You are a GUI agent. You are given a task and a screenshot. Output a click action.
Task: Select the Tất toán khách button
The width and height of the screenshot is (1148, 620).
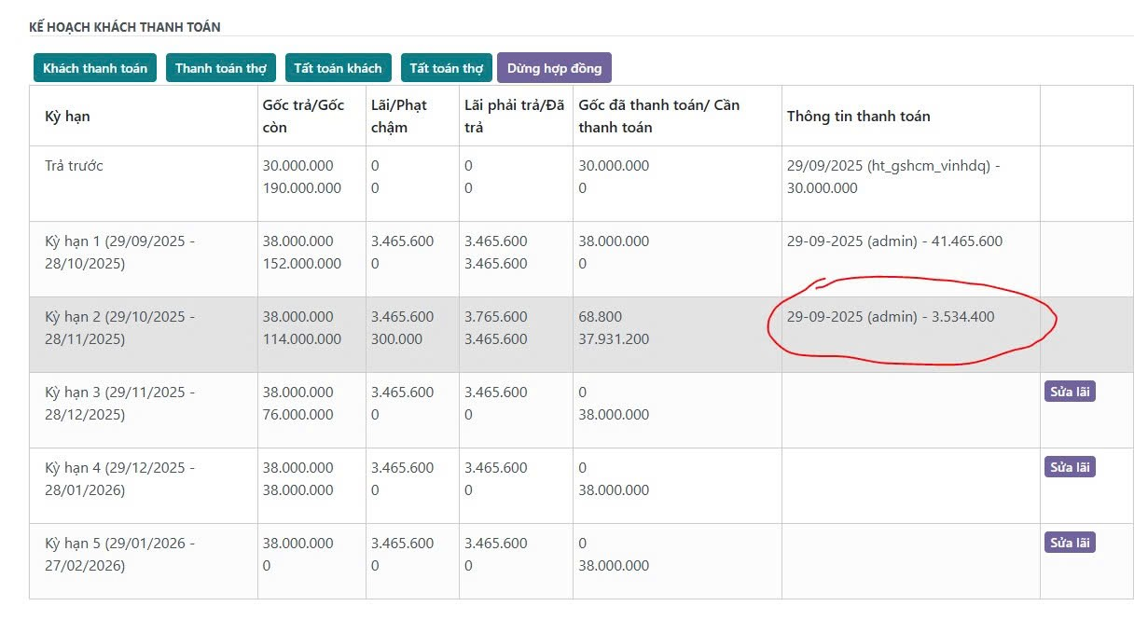pos(338,68)
